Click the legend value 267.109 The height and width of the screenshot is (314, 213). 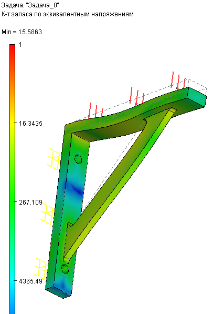pyautogui.click(x=30, y=202)
